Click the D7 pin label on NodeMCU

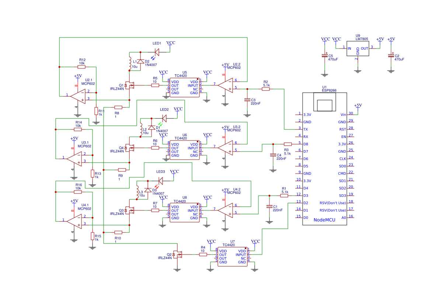[x=306, y=152]
